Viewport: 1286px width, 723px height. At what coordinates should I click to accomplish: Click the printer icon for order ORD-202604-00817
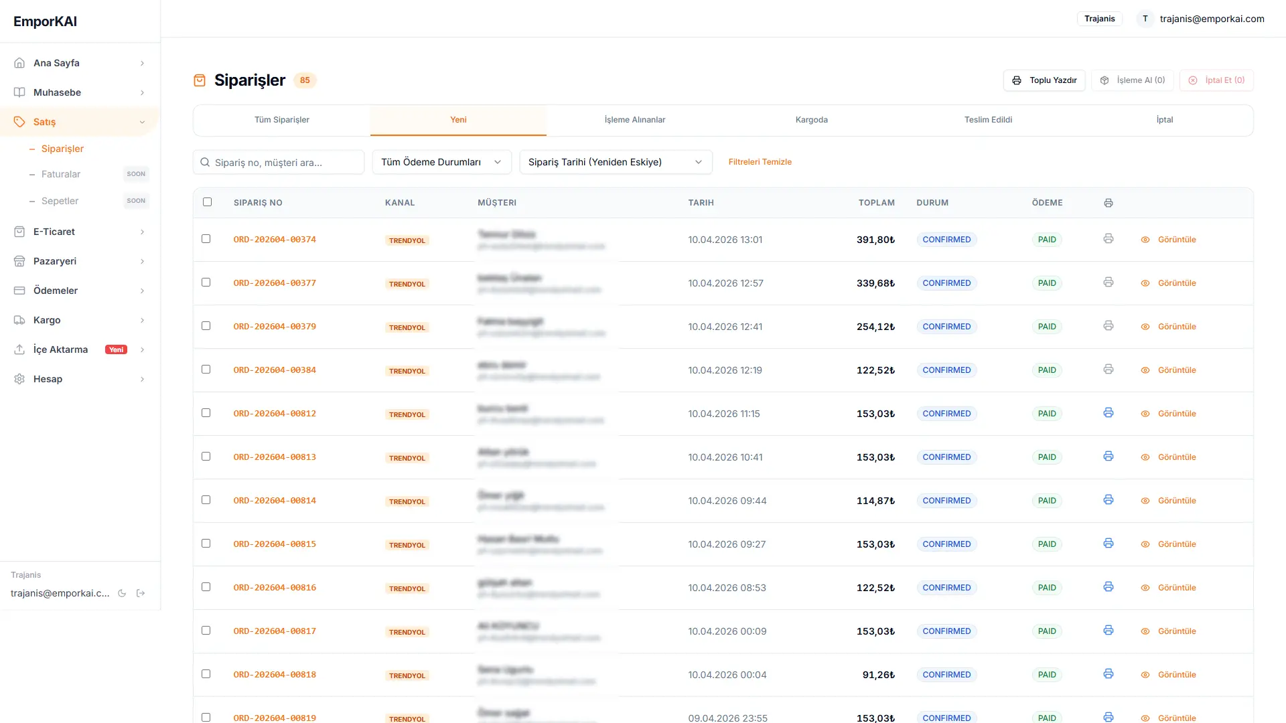1109,631
